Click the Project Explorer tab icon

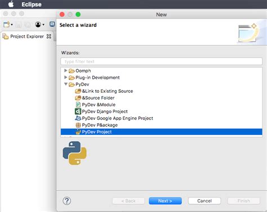(6, 37)
